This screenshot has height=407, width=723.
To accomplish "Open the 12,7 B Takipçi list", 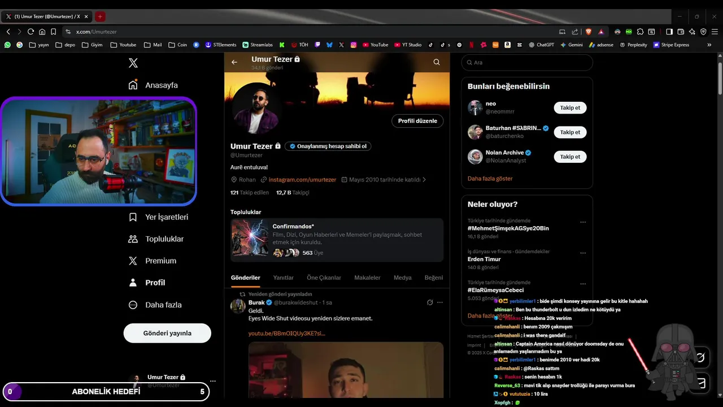I will click(293, 193).
